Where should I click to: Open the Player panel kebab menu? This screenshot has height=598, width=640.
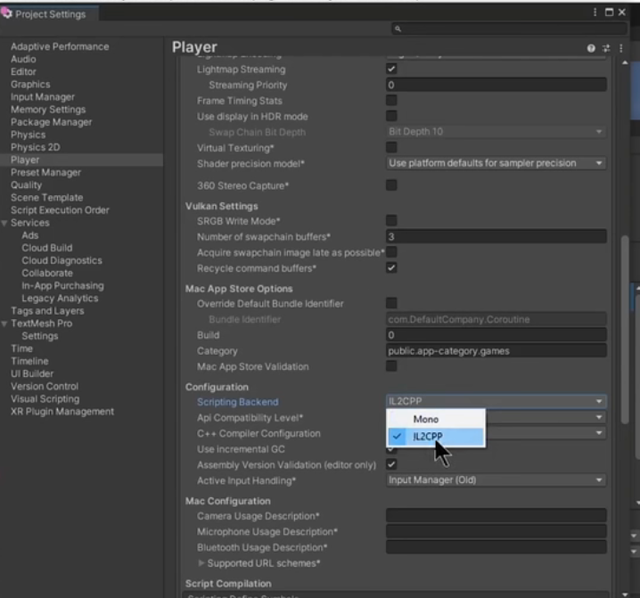pyautogui.click(x=620, y=48)
